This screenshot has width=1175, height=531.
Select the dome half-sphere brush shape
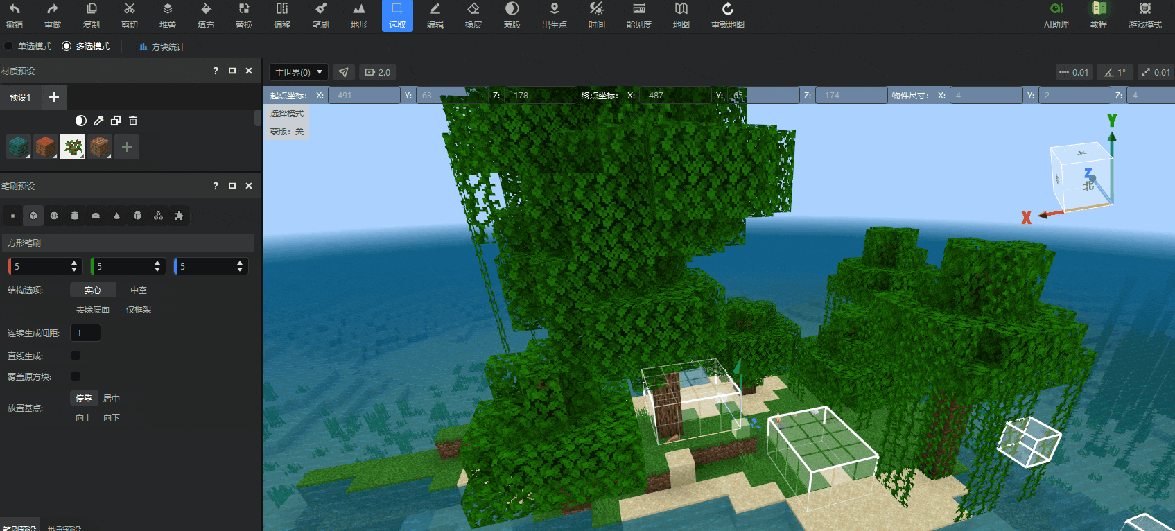pos(96,216)
